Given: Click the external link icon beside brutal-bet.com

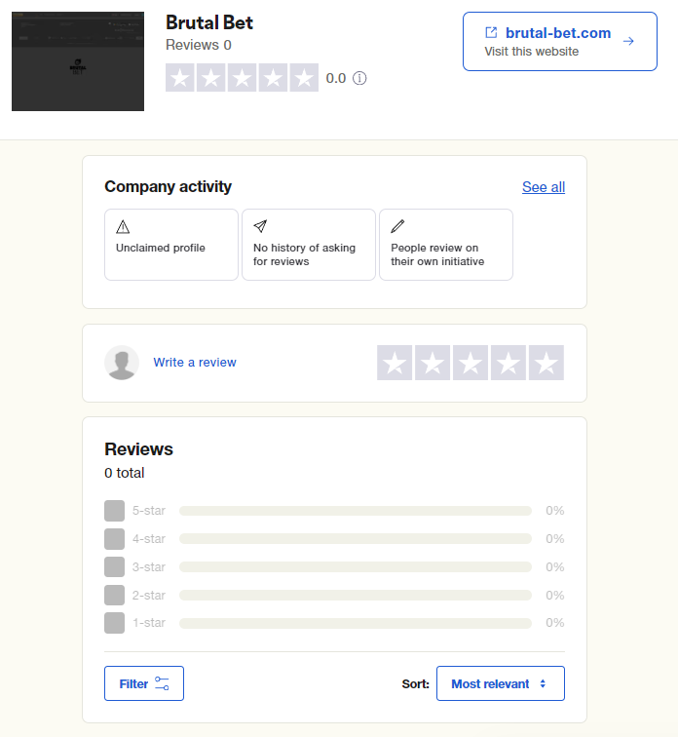Looking at the screenshot, I should pyautogui.click(x=491, y=33).
